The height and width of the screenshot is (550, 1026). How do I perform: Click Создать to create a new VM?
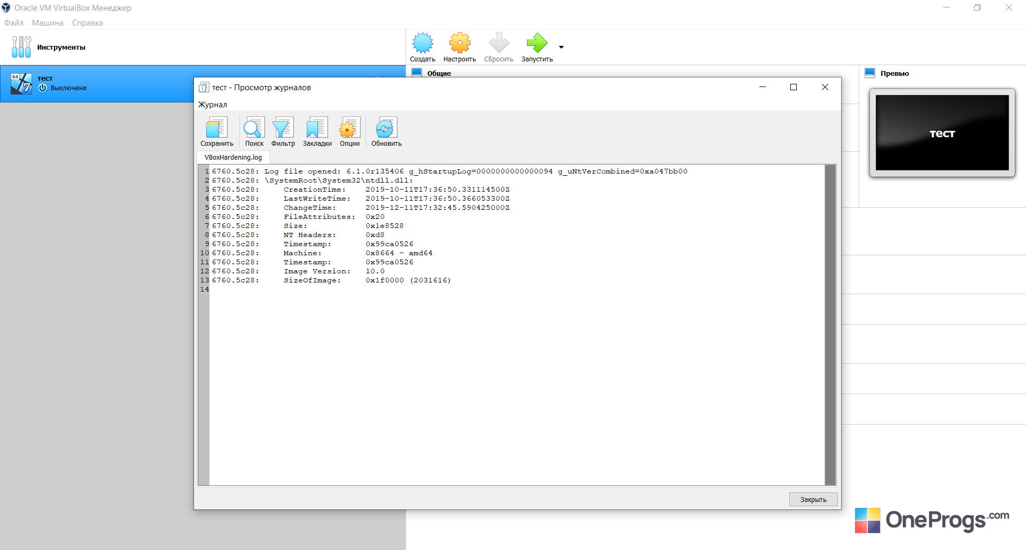[423, 47]
